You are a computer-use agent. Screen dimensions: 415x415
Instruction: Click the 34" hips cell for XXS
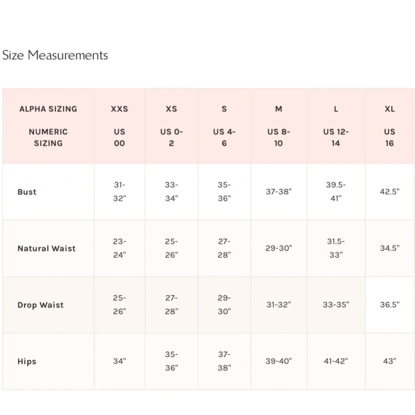[120, 361]
